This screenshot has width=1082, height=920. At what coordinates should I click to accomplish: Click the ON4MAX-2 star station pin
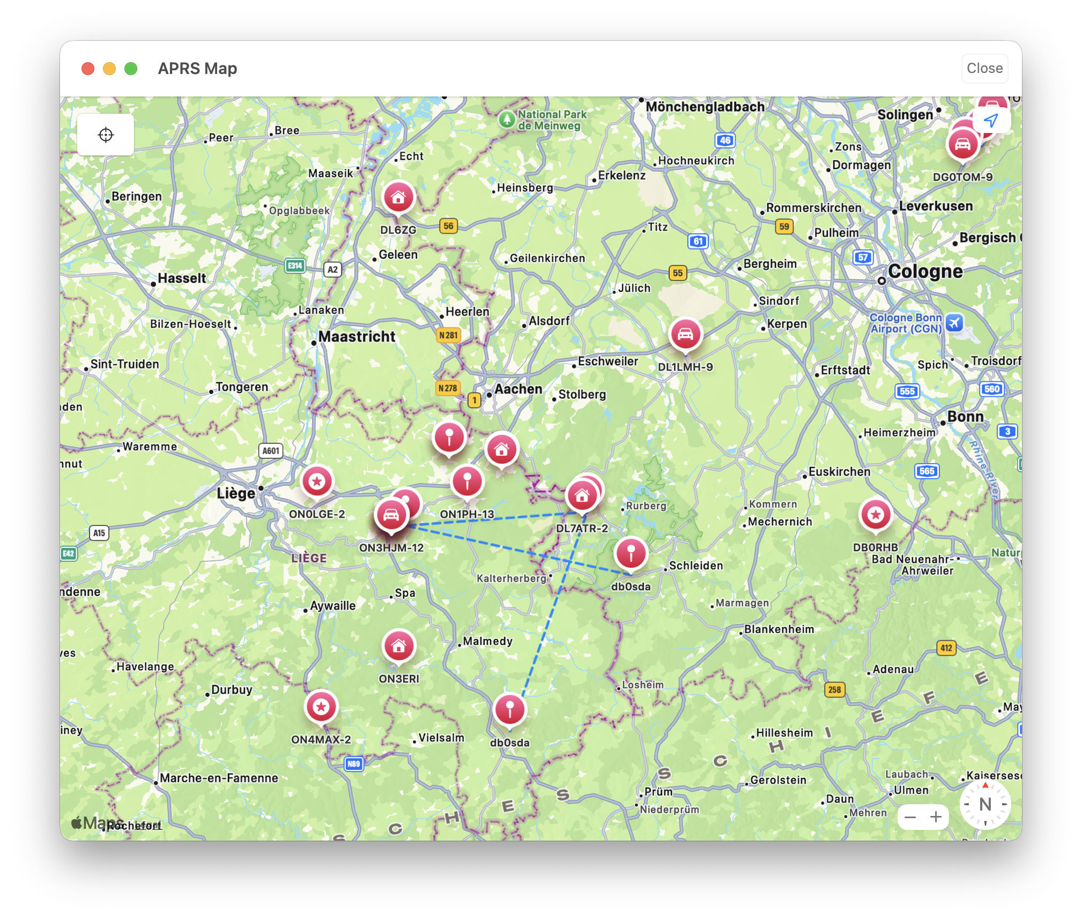coord(321,707)
